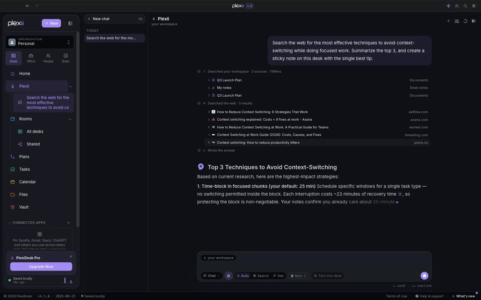Open Help & support link

[x=429, y=296]
